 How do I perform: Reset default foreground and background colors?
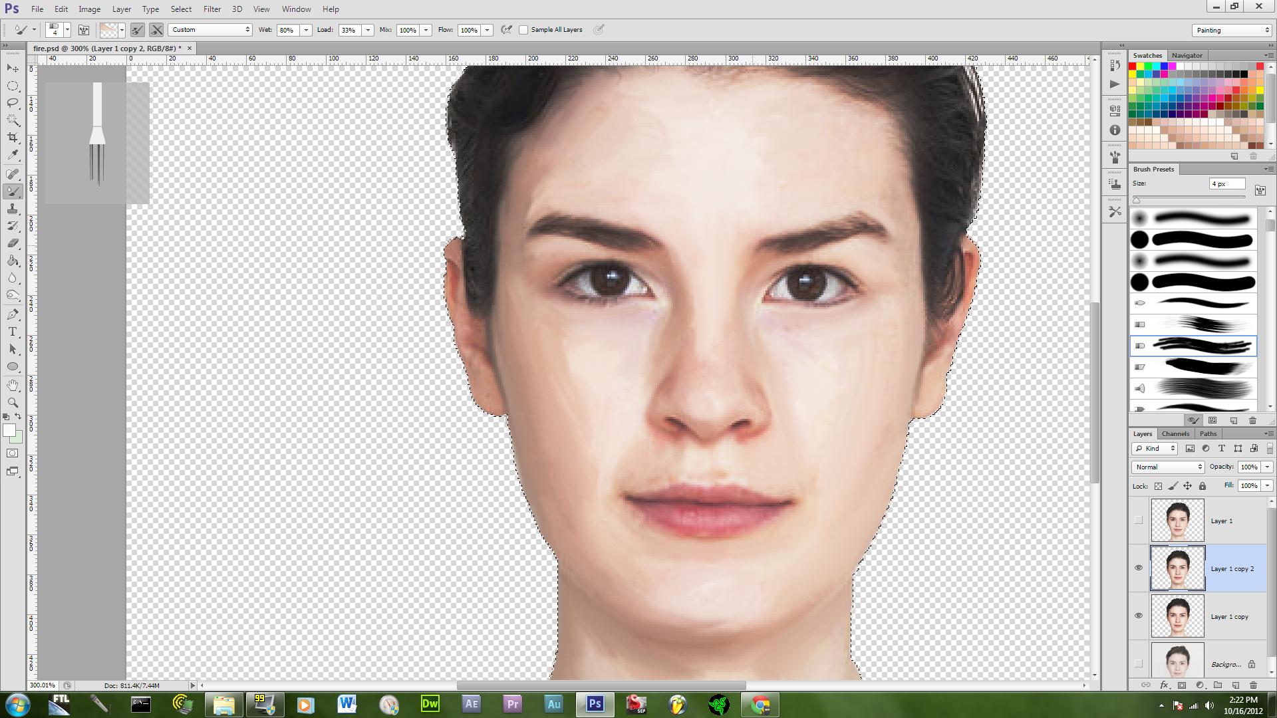point(6,417)
